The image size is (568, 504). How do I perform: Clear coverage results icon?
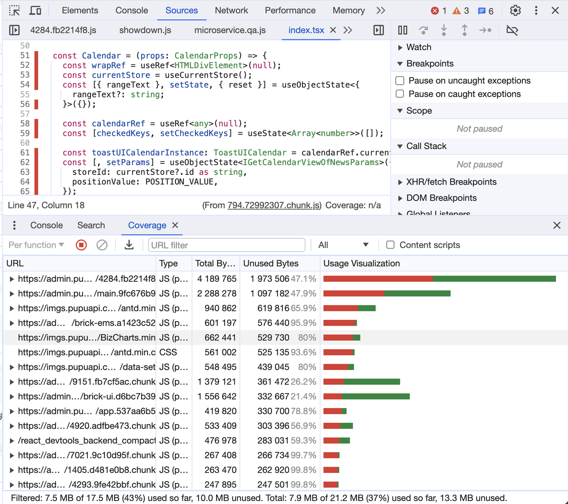coord(102,245)
